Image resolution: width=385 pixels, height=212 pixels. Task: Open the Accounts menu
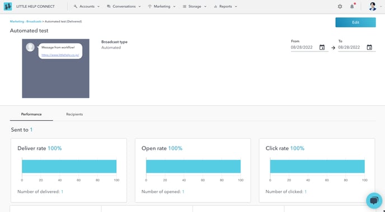(87, 7)
